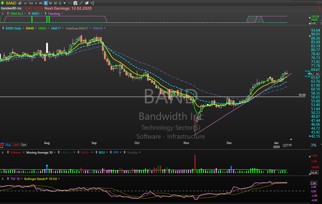The height and width of the screenshot is (204, 322).
Task: Click the scale arrow left of 100.00
Action: 310,18
